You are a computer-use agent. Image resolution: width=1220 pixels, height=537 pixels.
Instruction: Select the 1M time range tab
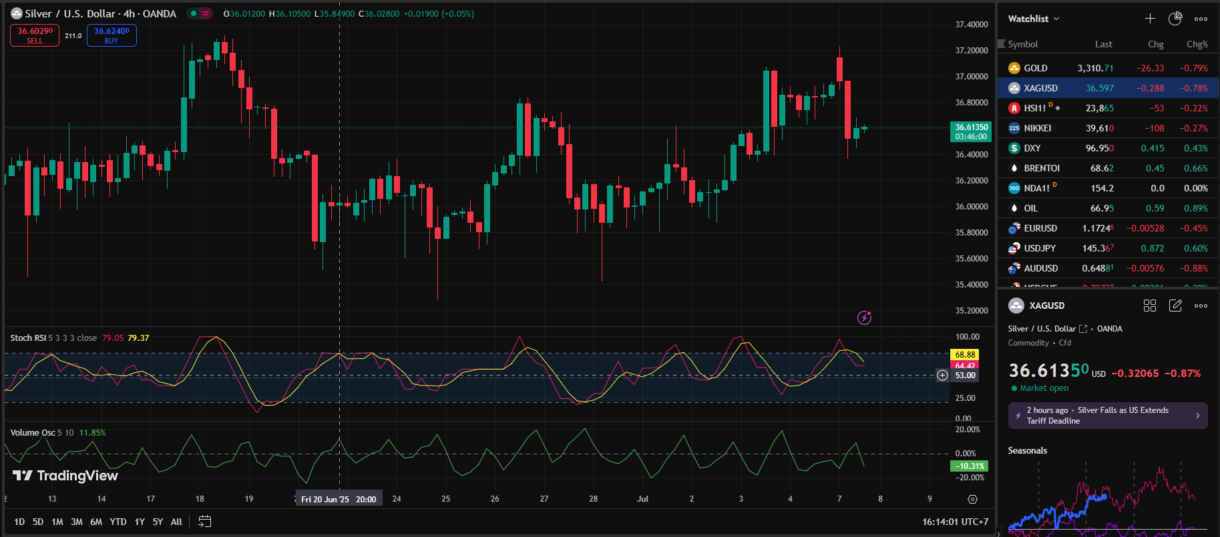tap(57, 522)
